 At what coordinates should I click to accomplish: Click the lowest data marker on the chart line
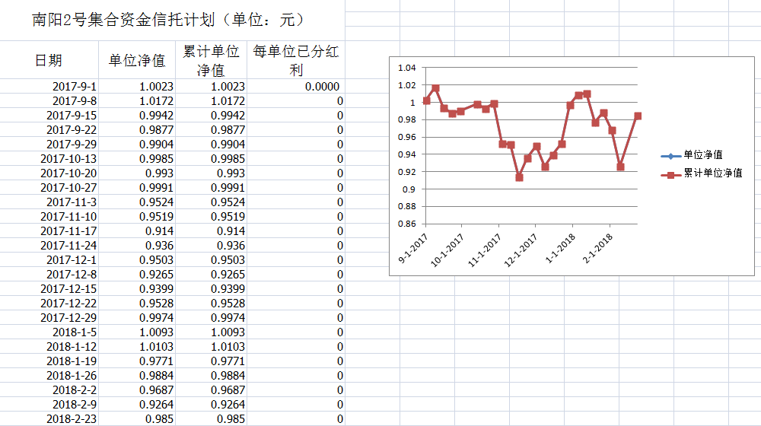point(519,177)
